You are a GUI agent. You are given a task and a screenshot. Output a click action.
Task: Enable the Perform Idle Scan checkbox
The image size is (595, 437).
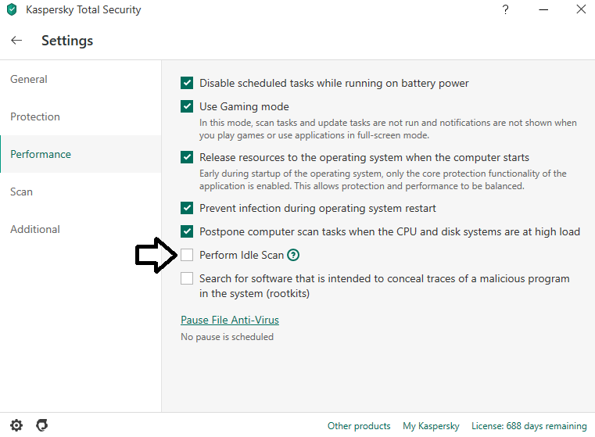pyautogui.click(x=187, y=255)
